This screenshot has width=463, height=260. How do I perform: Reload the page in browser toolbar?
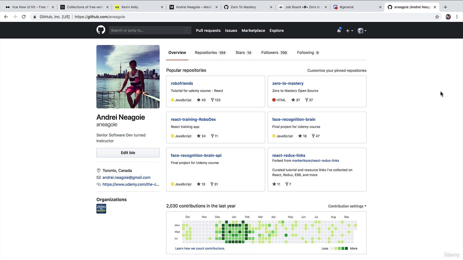click(24, 17)
